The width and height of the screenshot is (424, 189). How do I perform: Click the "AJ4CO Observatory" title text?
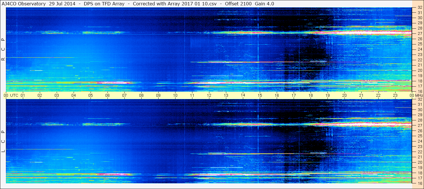click(24, 4)
